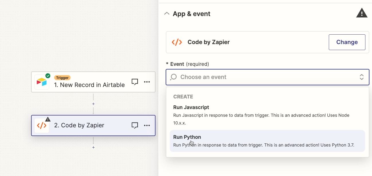372x176 pixels.
Task: Click the CREATE group heading
Action: [183, 97]
